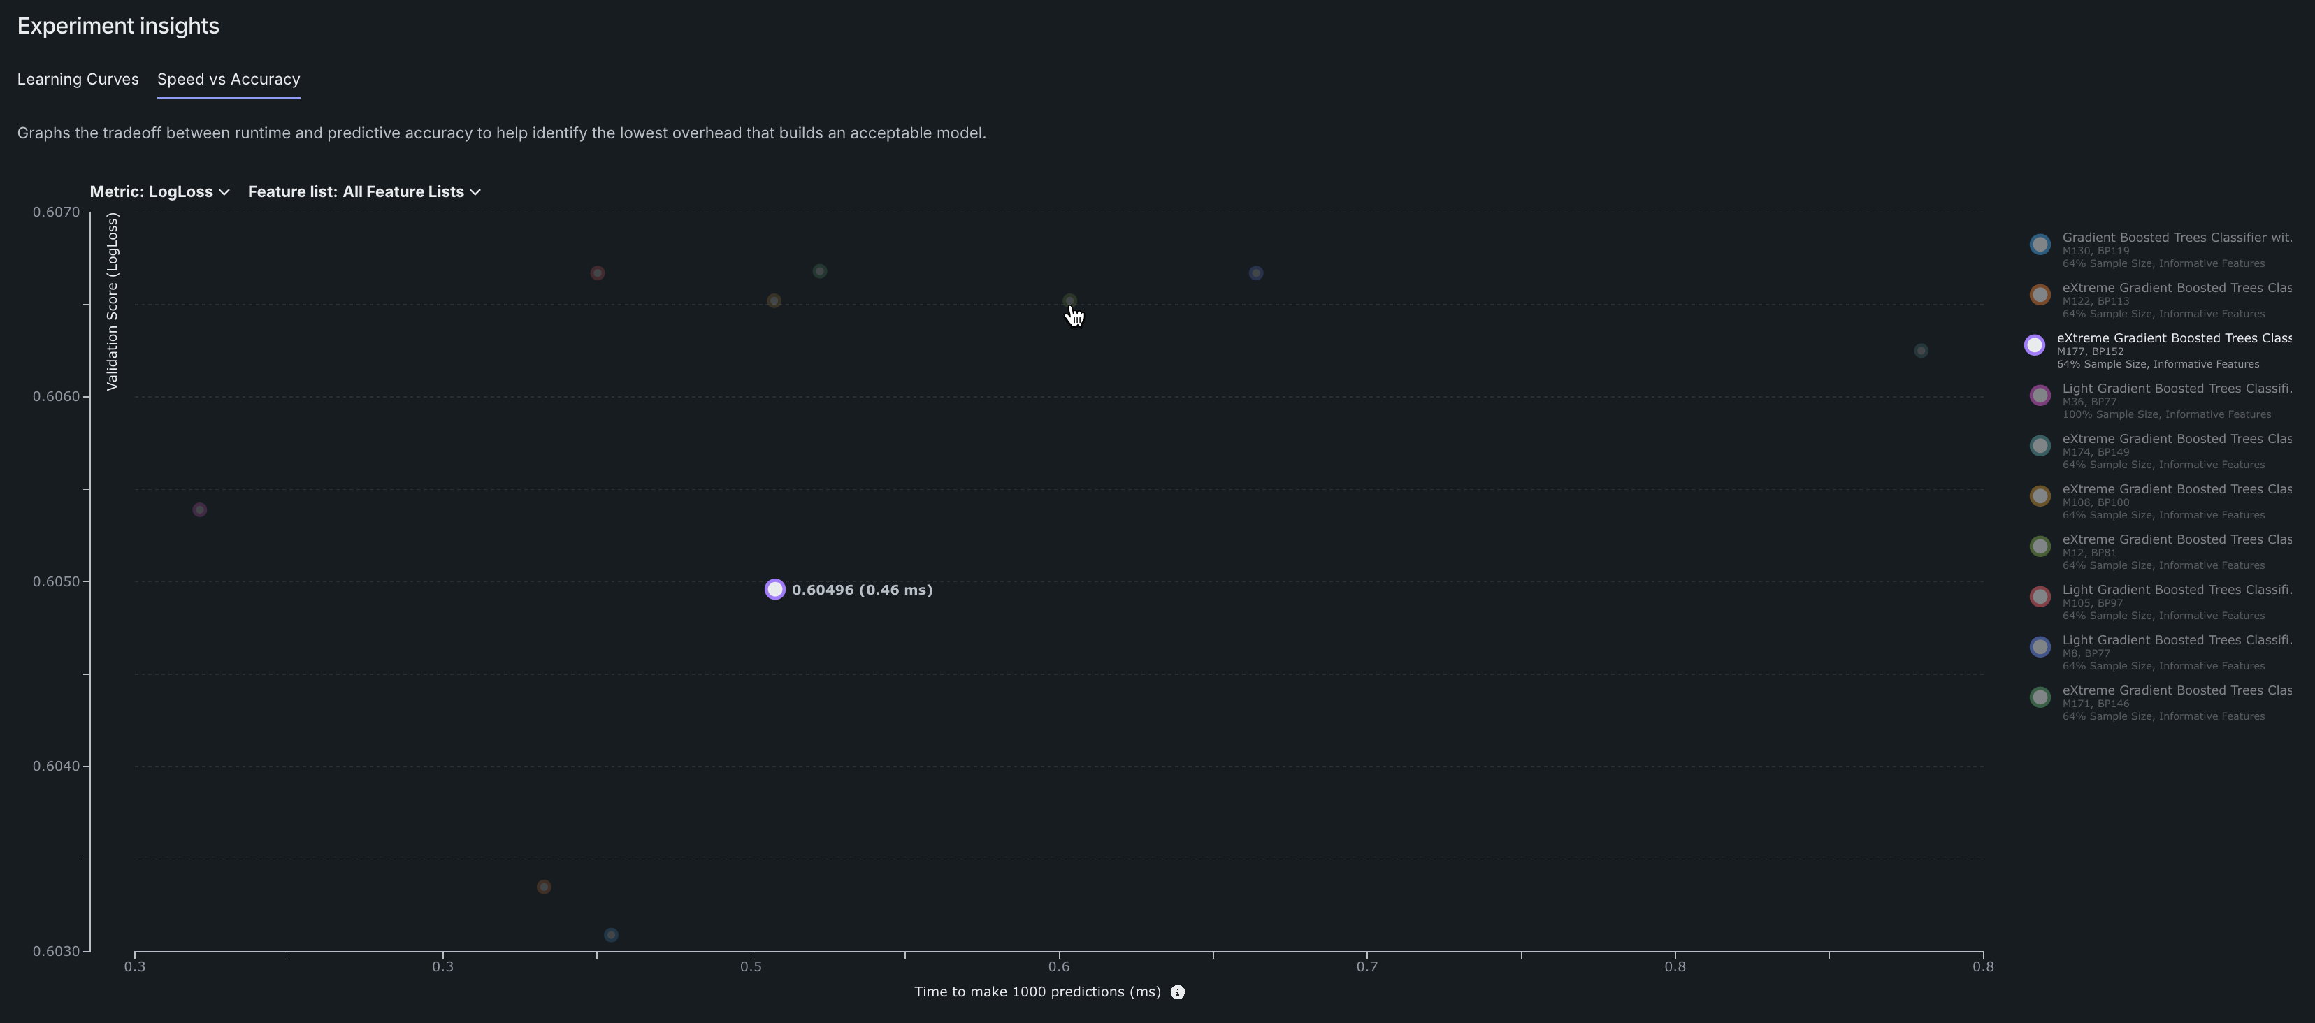Click the magenta legend circle for M36 BP77
Viewport: 2315px width, 1023px height.
2040,396
